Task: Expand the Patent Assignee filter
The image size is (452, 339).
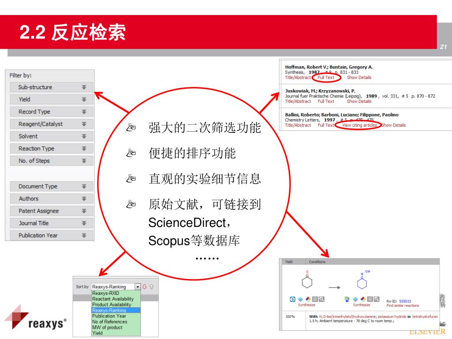Action: (x=52, y=211)
